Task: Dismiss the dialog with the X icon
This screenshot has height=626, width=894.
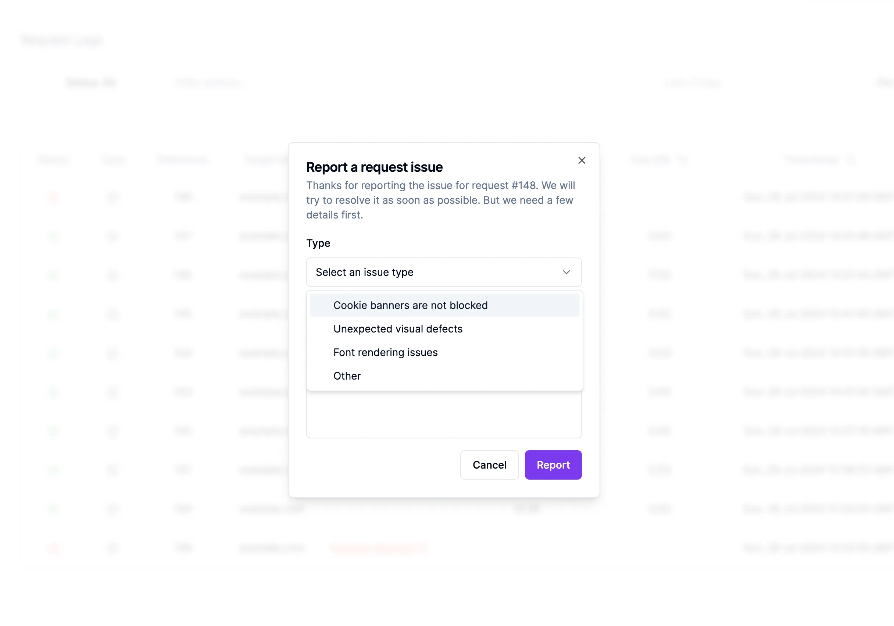Action: (582, 160)
